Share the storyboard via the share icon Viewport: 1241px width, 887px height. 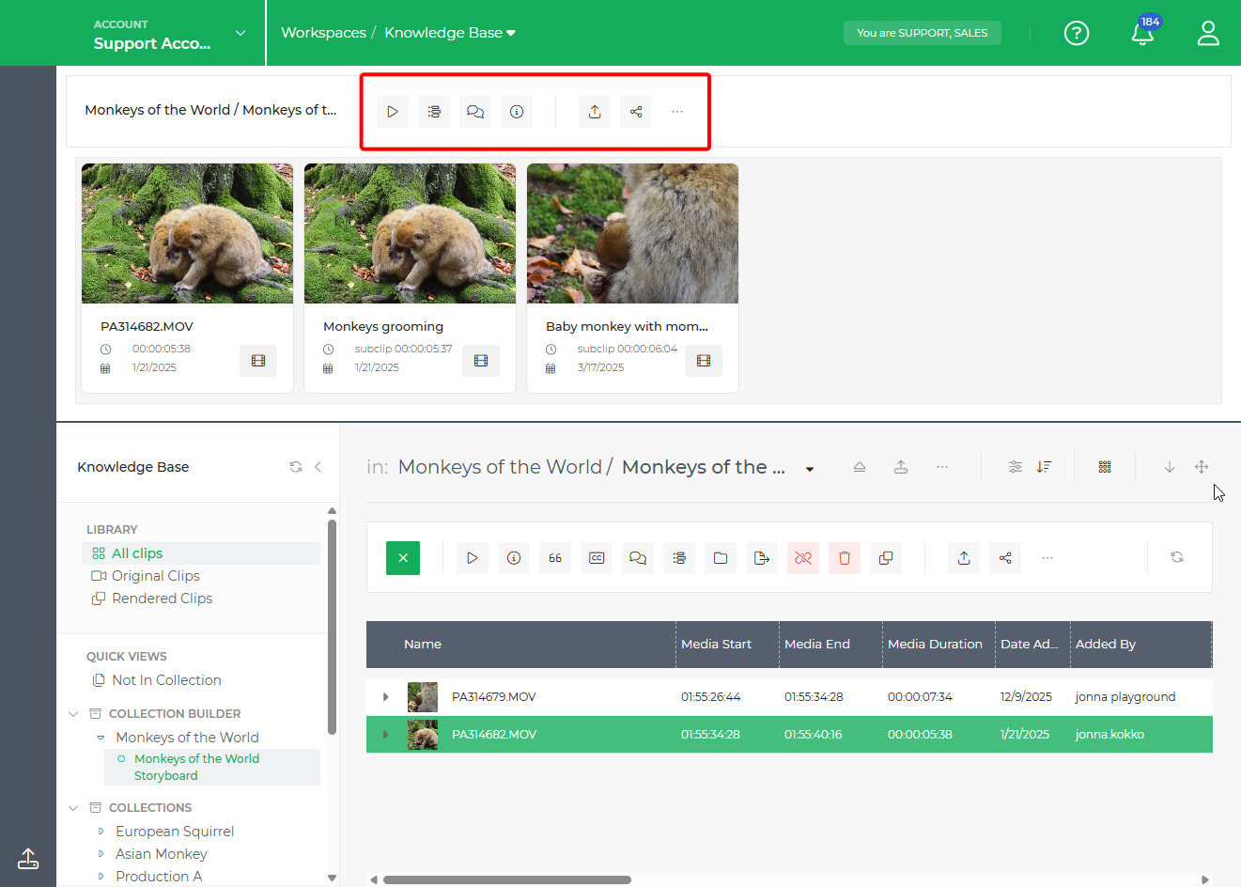[636, 111]
